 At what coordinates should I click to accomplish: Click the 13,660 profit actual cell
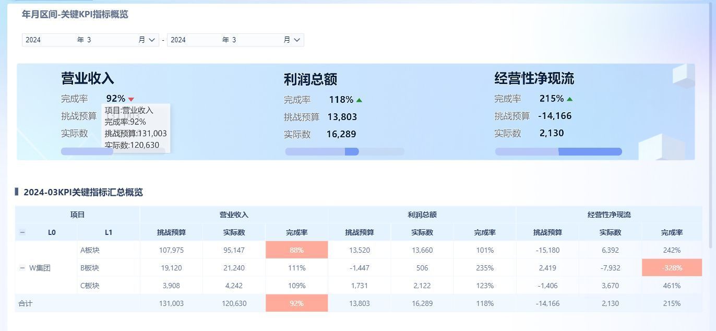tap(422, 250)
